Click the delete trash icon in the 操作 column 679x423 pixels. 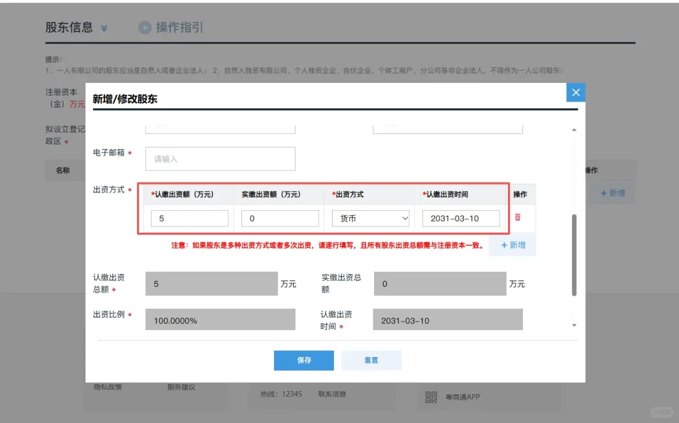(518, 217)
